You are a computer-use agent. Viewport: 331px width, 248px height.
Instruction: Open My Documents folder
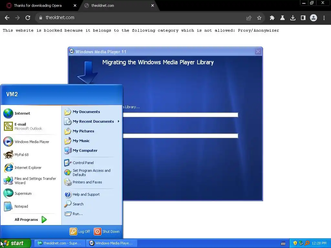click(x=92, y=112)
